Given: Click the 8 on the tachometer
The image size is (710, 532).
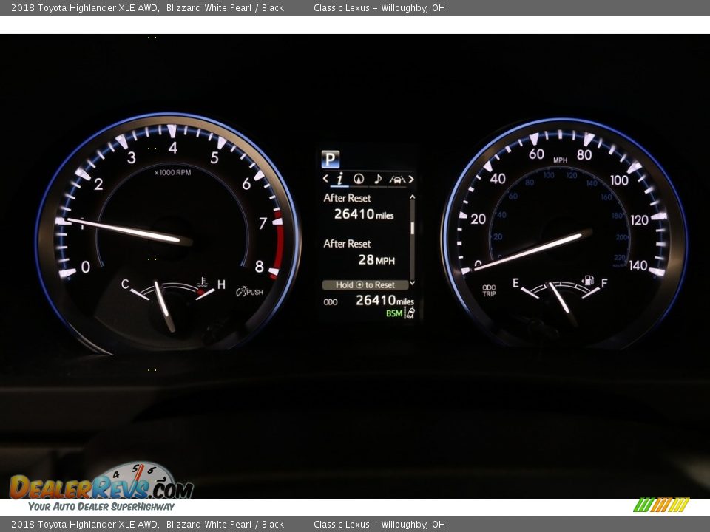Looking at the screenshot, I should click(x=259, y=267).
